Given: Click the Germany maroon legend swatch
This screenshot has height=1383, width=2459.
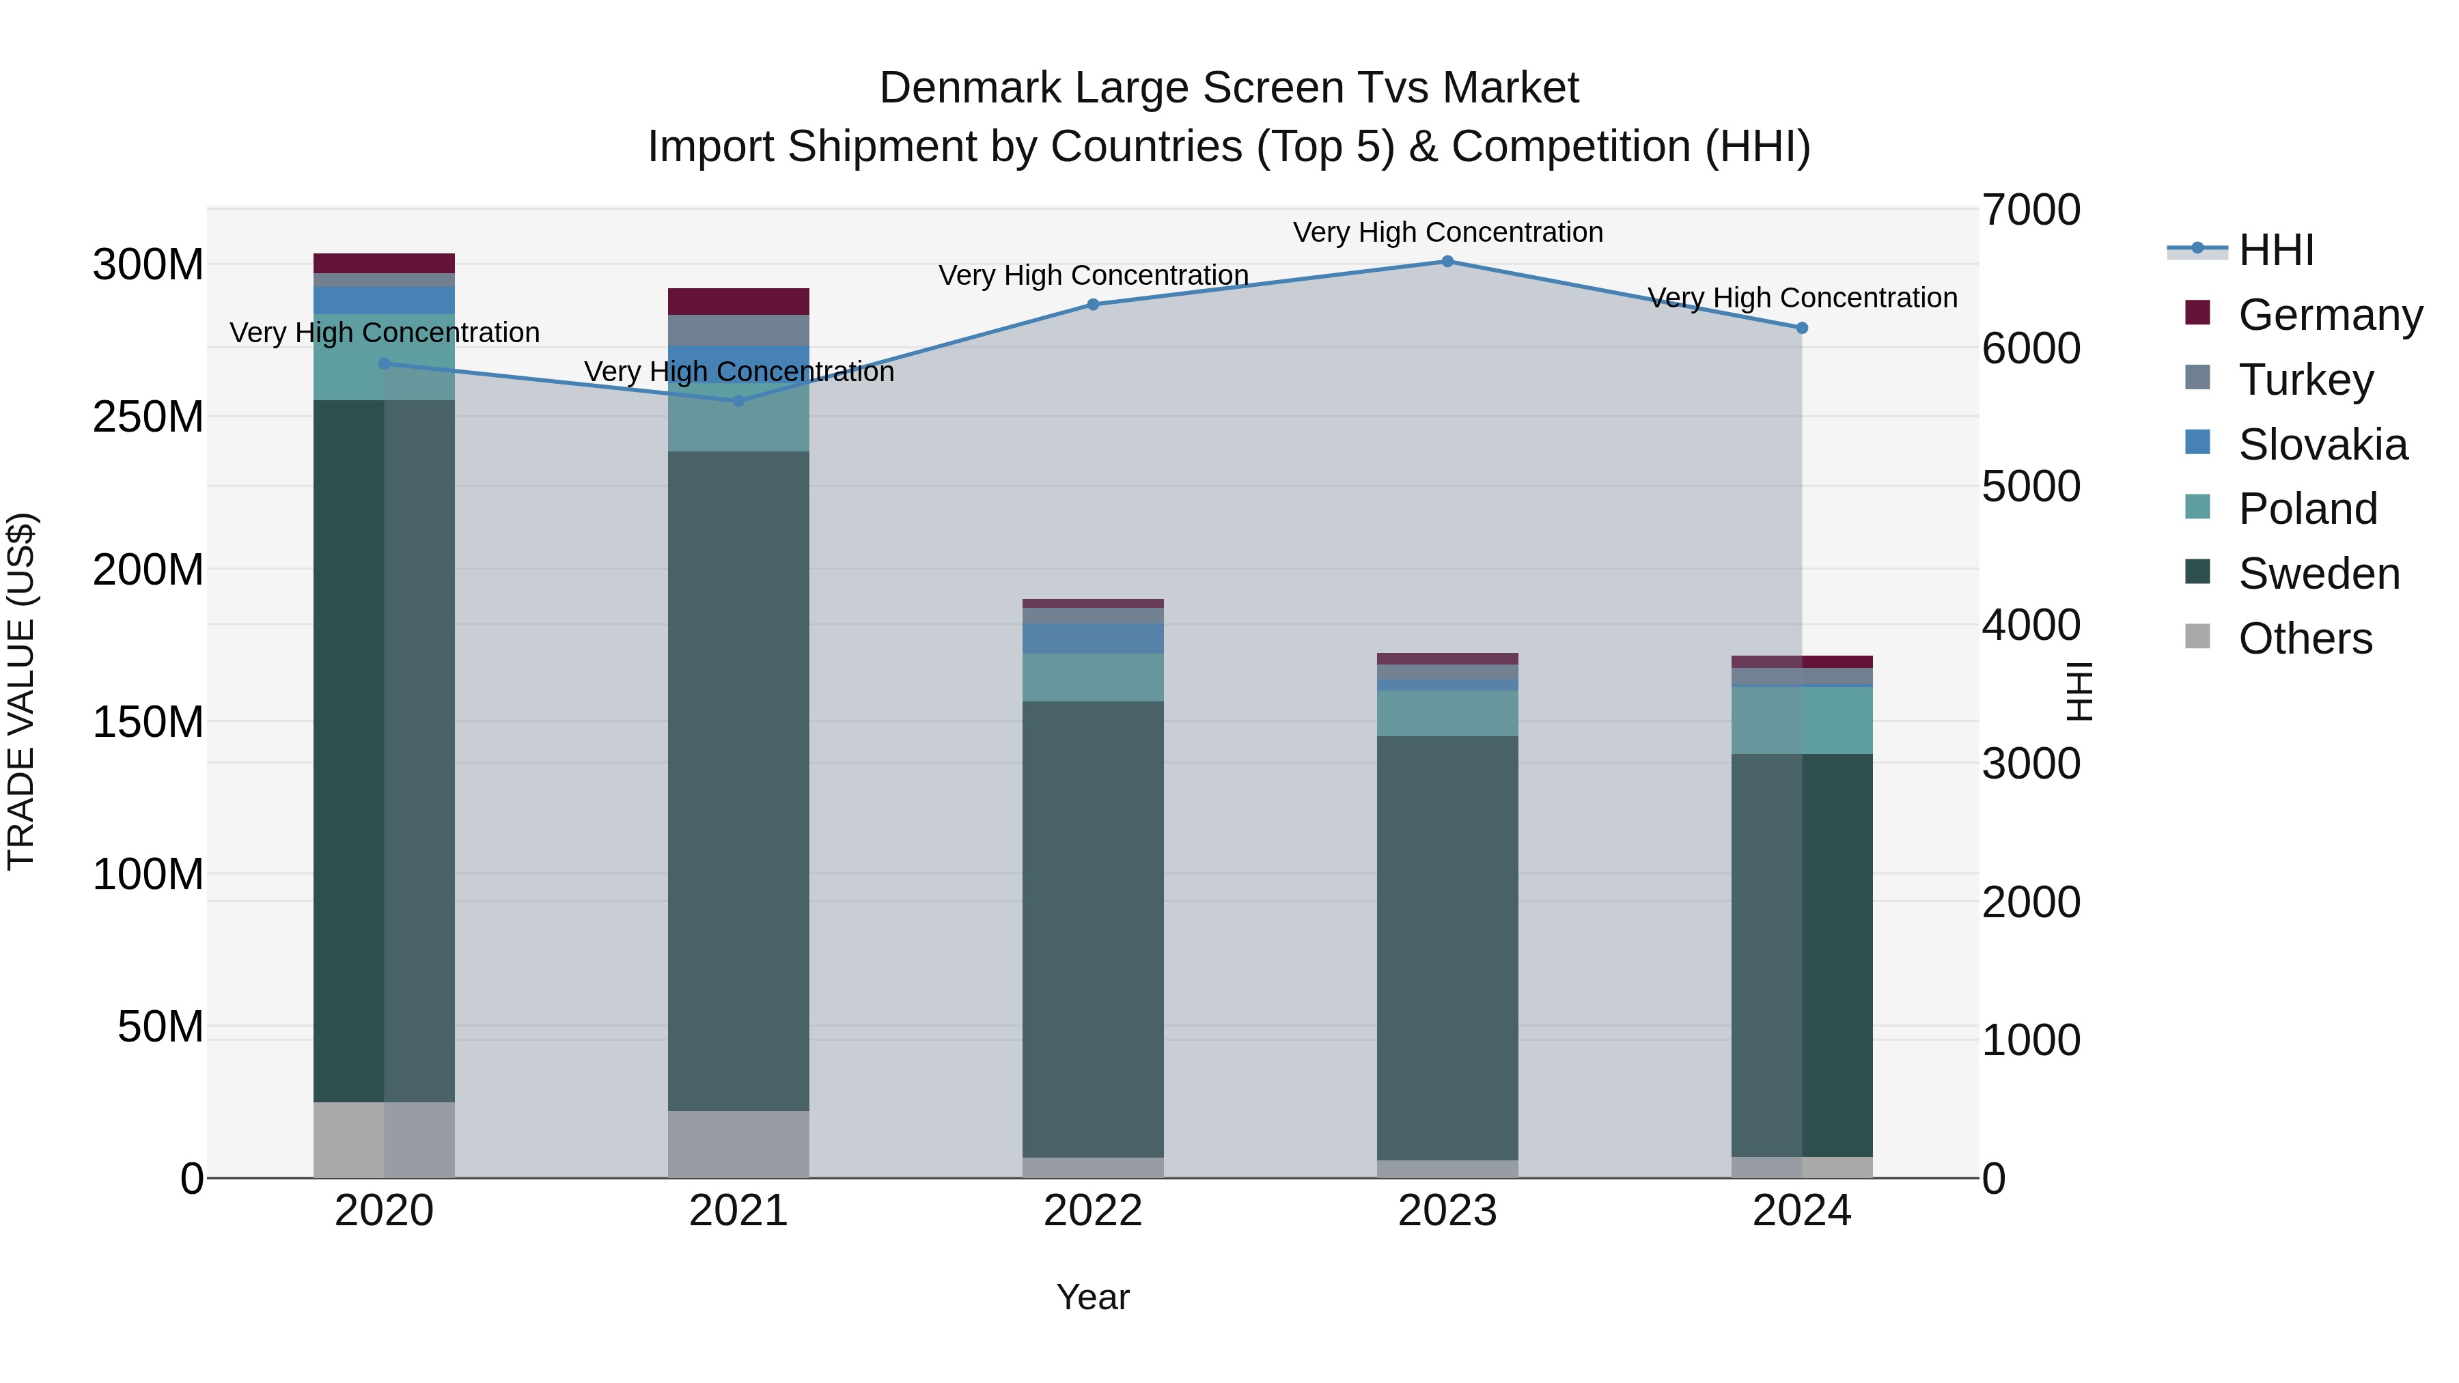Looking at the screenshot, I should pyautogui.click(x=2197, y=312).
